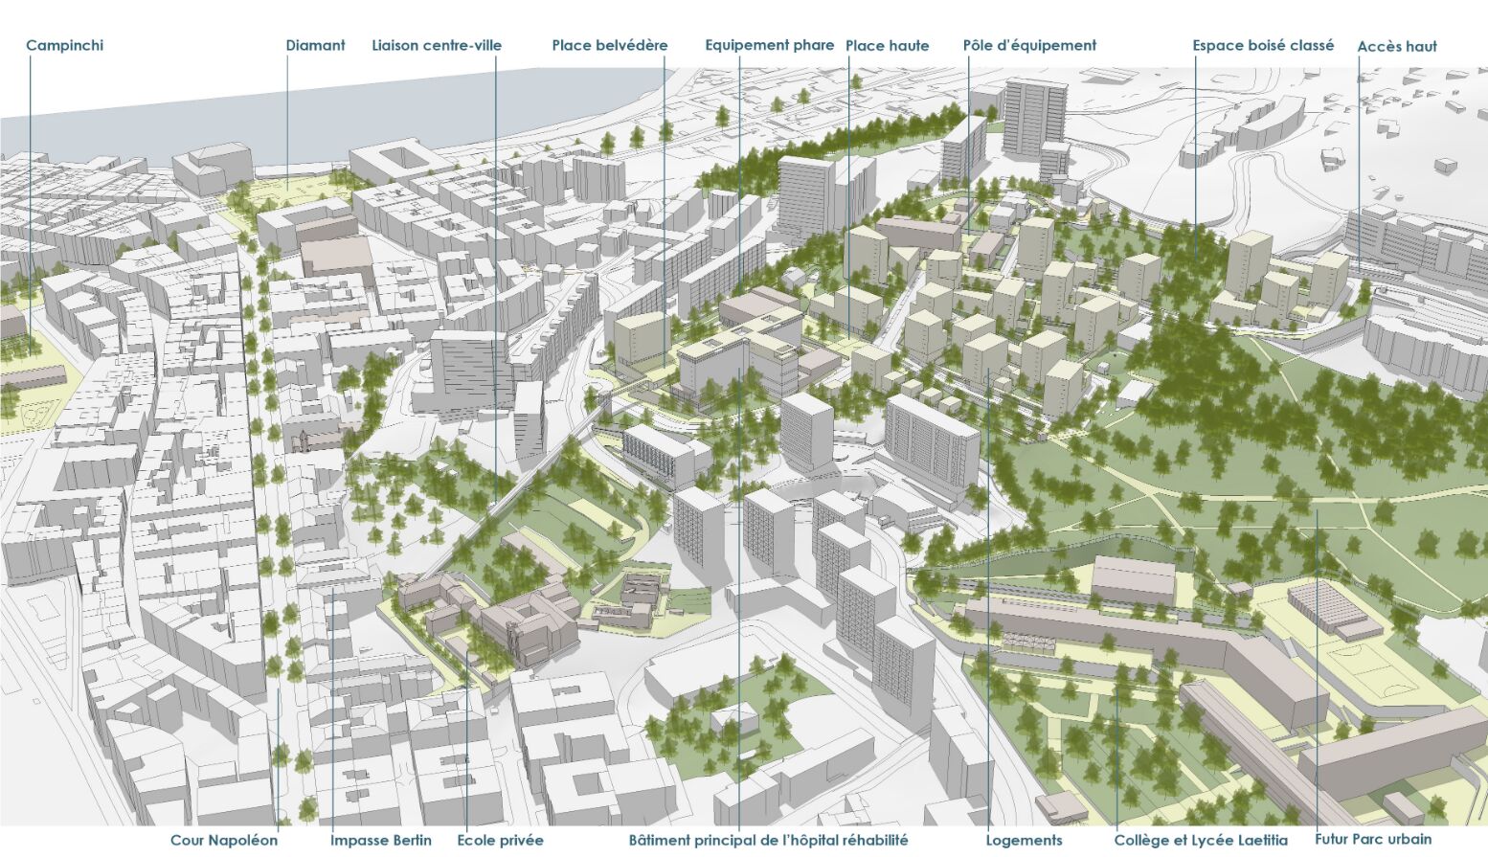Click the Impasse Bertin label
The height and width of the screenshot is (857, 1488).
tap(380, 841)
